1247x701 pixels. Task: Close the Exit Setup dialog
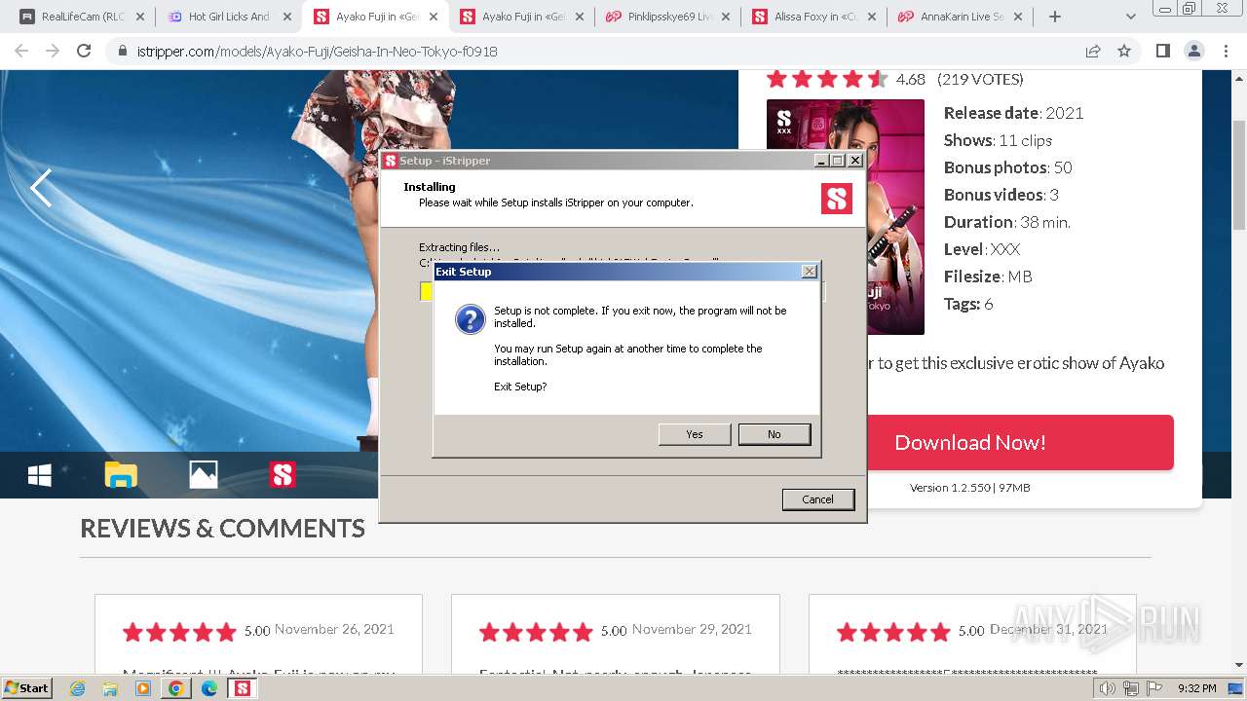(810, 272)
